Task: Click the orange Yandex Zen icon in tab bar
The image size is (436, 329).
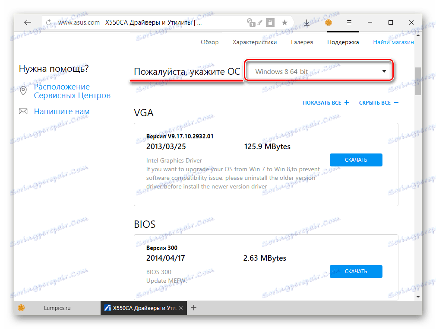Action: tap(329, 22)
